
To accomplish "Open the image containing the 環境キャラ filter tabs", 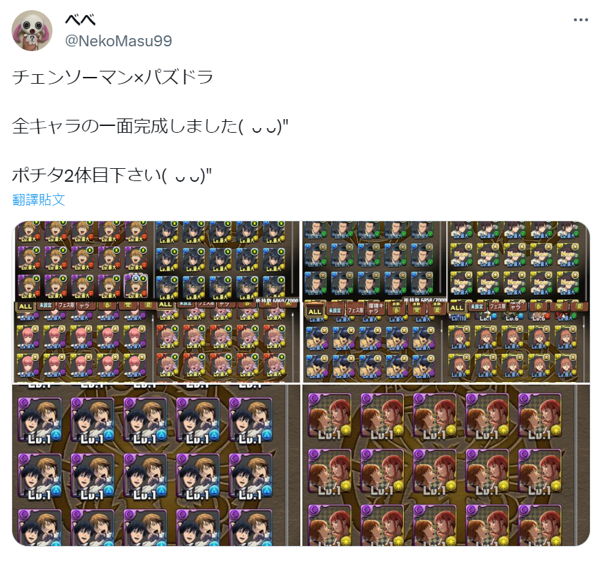I will tap(446, 302).
